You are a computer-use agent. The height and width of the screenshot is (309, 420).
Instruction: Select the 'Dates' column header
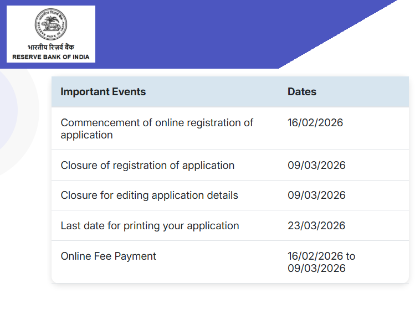click(302, 92)
